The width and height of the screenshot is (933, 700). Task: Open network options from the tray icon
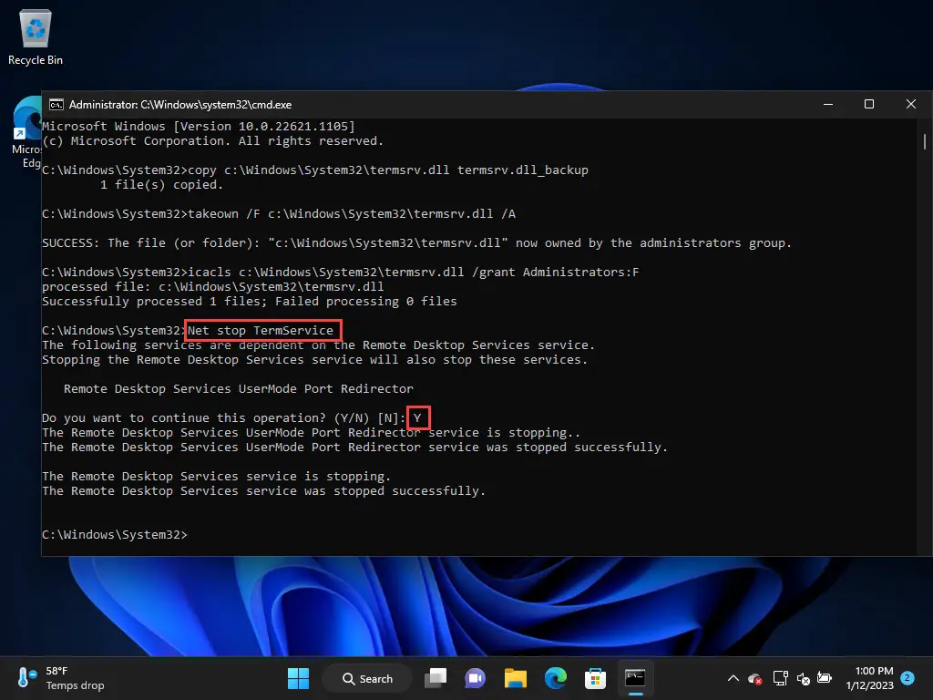coord(781,678)
